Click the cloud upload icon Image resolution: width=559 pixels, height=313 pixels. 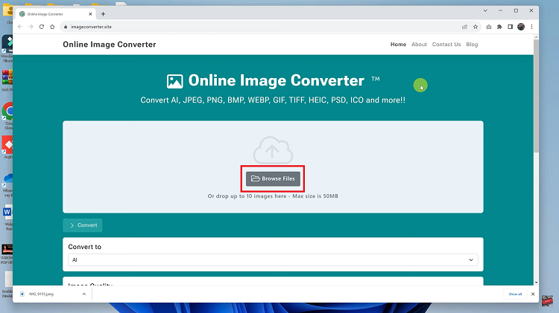click(273, 150)
